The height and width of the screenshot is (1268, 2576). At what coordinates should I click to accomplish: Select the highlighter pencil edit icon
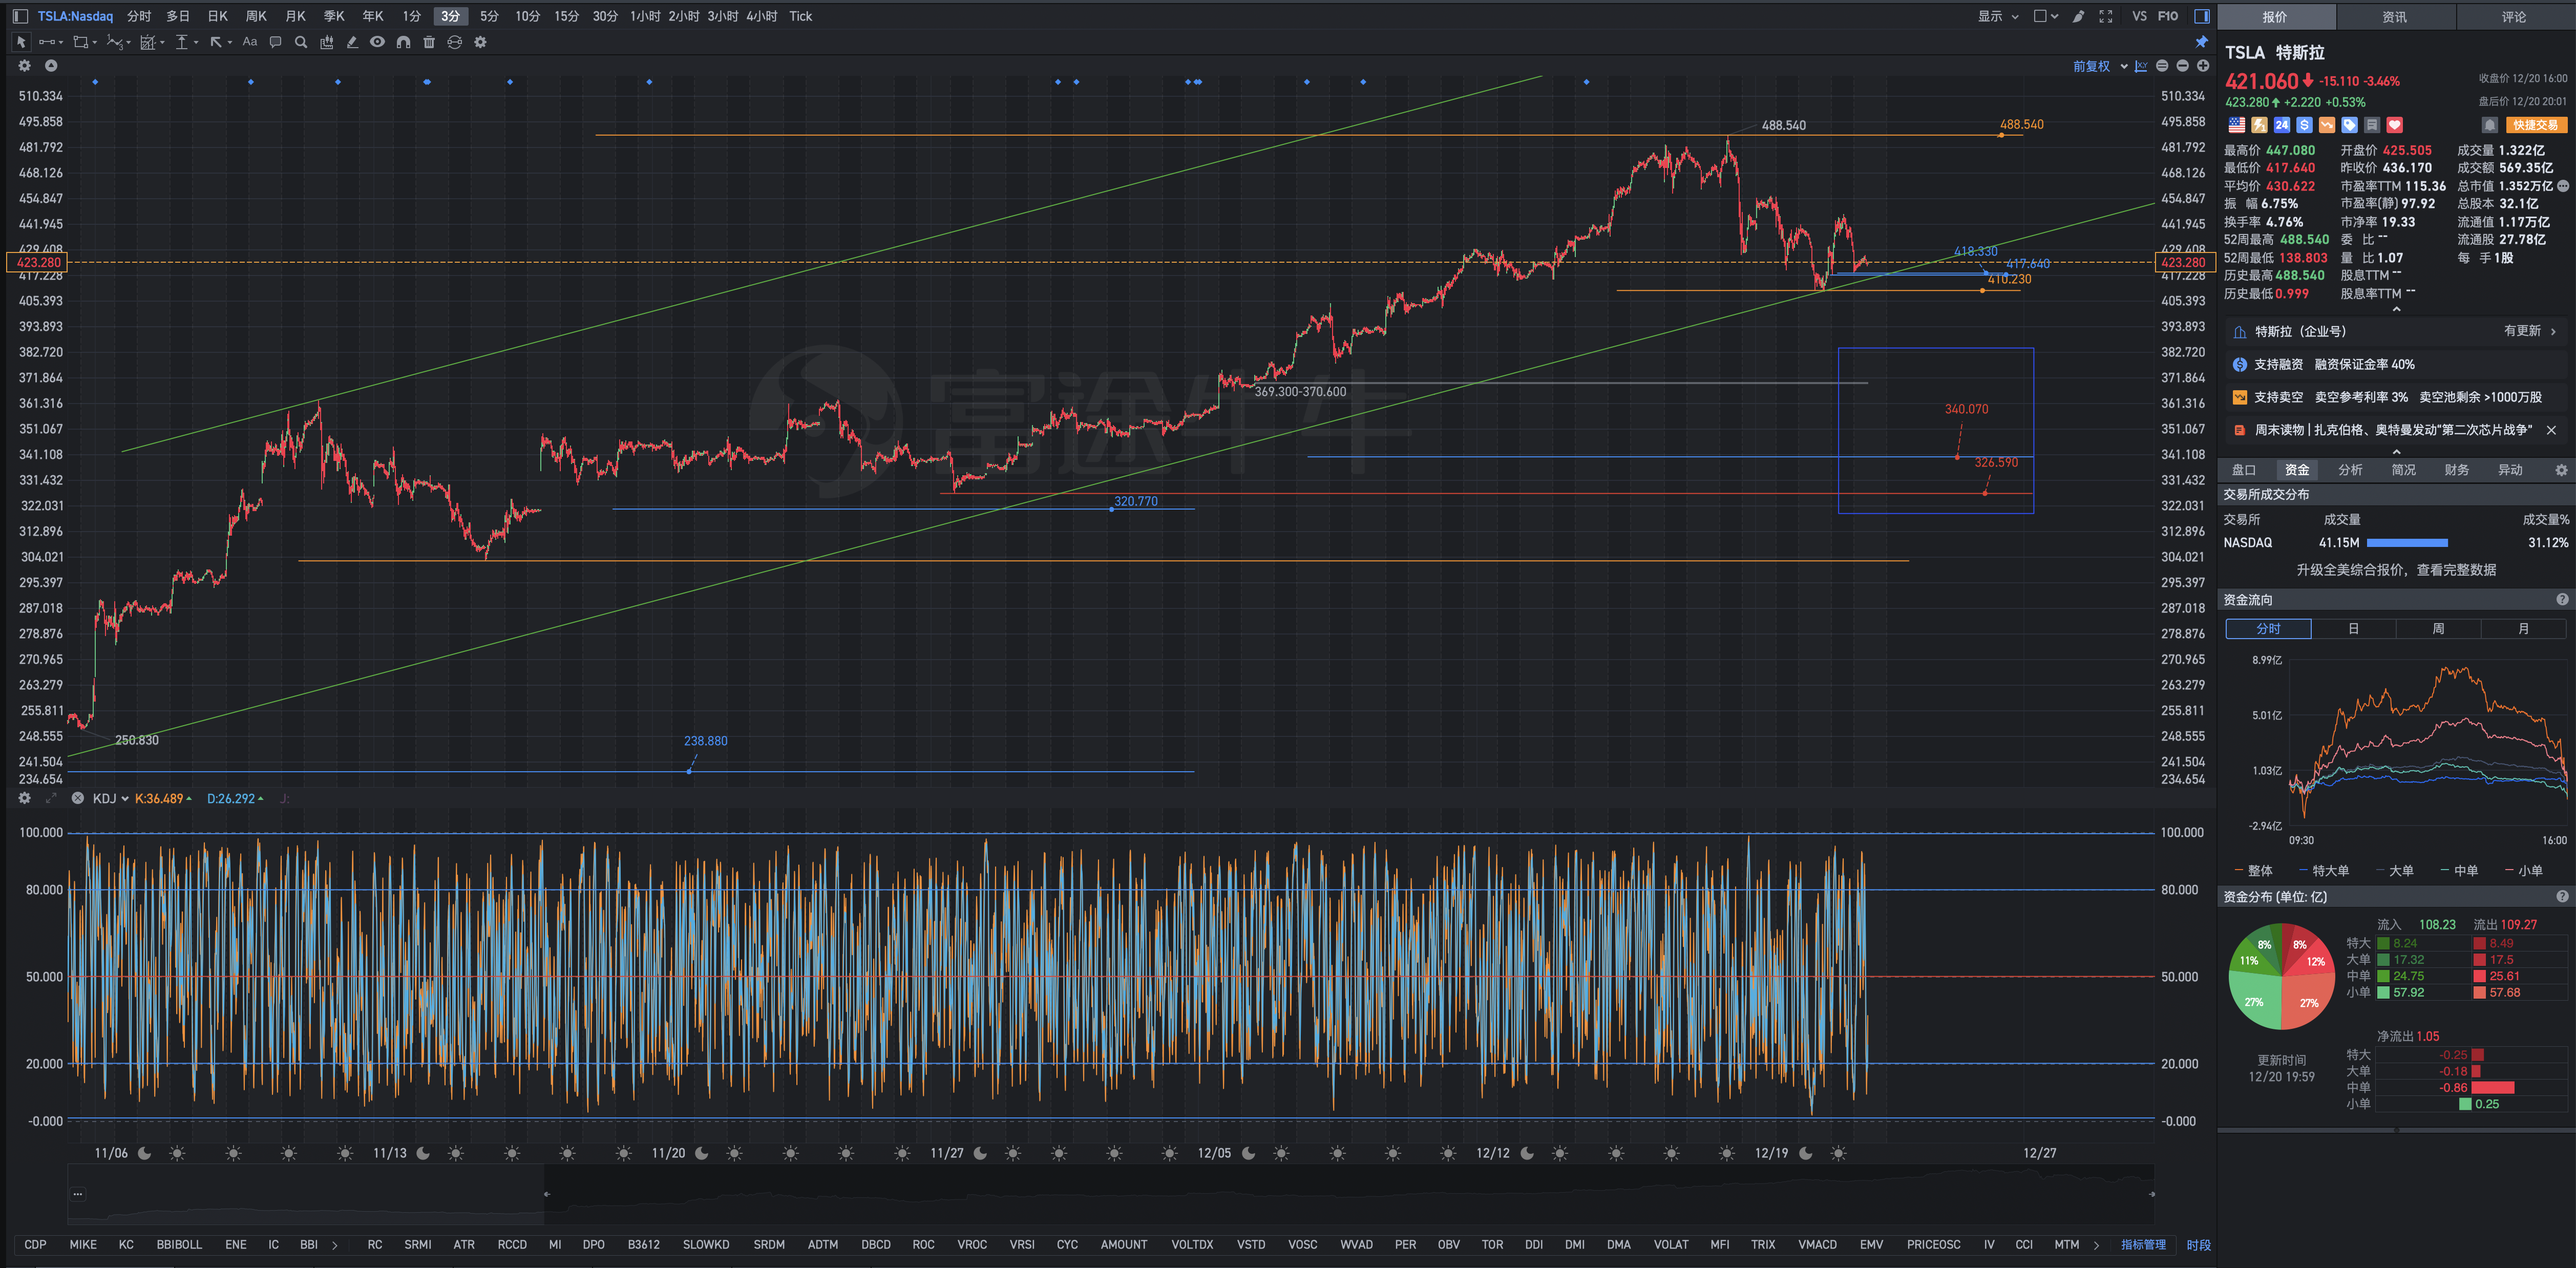click(x=352, y=42)
